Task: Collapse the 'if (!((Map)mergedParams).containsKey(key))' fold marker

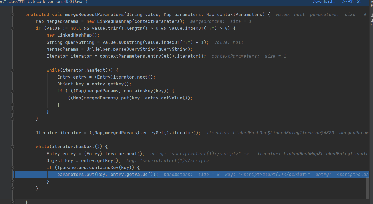Action: [x=12, y=91]
